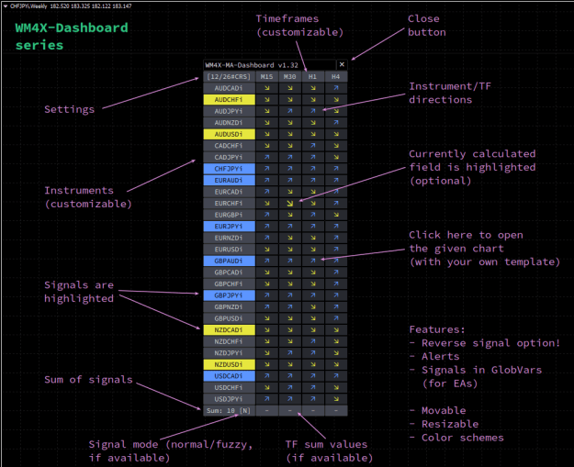The height and width of the screenshot is (467, 574).
Task: Click the GBPUSD H4 direction arrow
Action: tap(336, 318)
